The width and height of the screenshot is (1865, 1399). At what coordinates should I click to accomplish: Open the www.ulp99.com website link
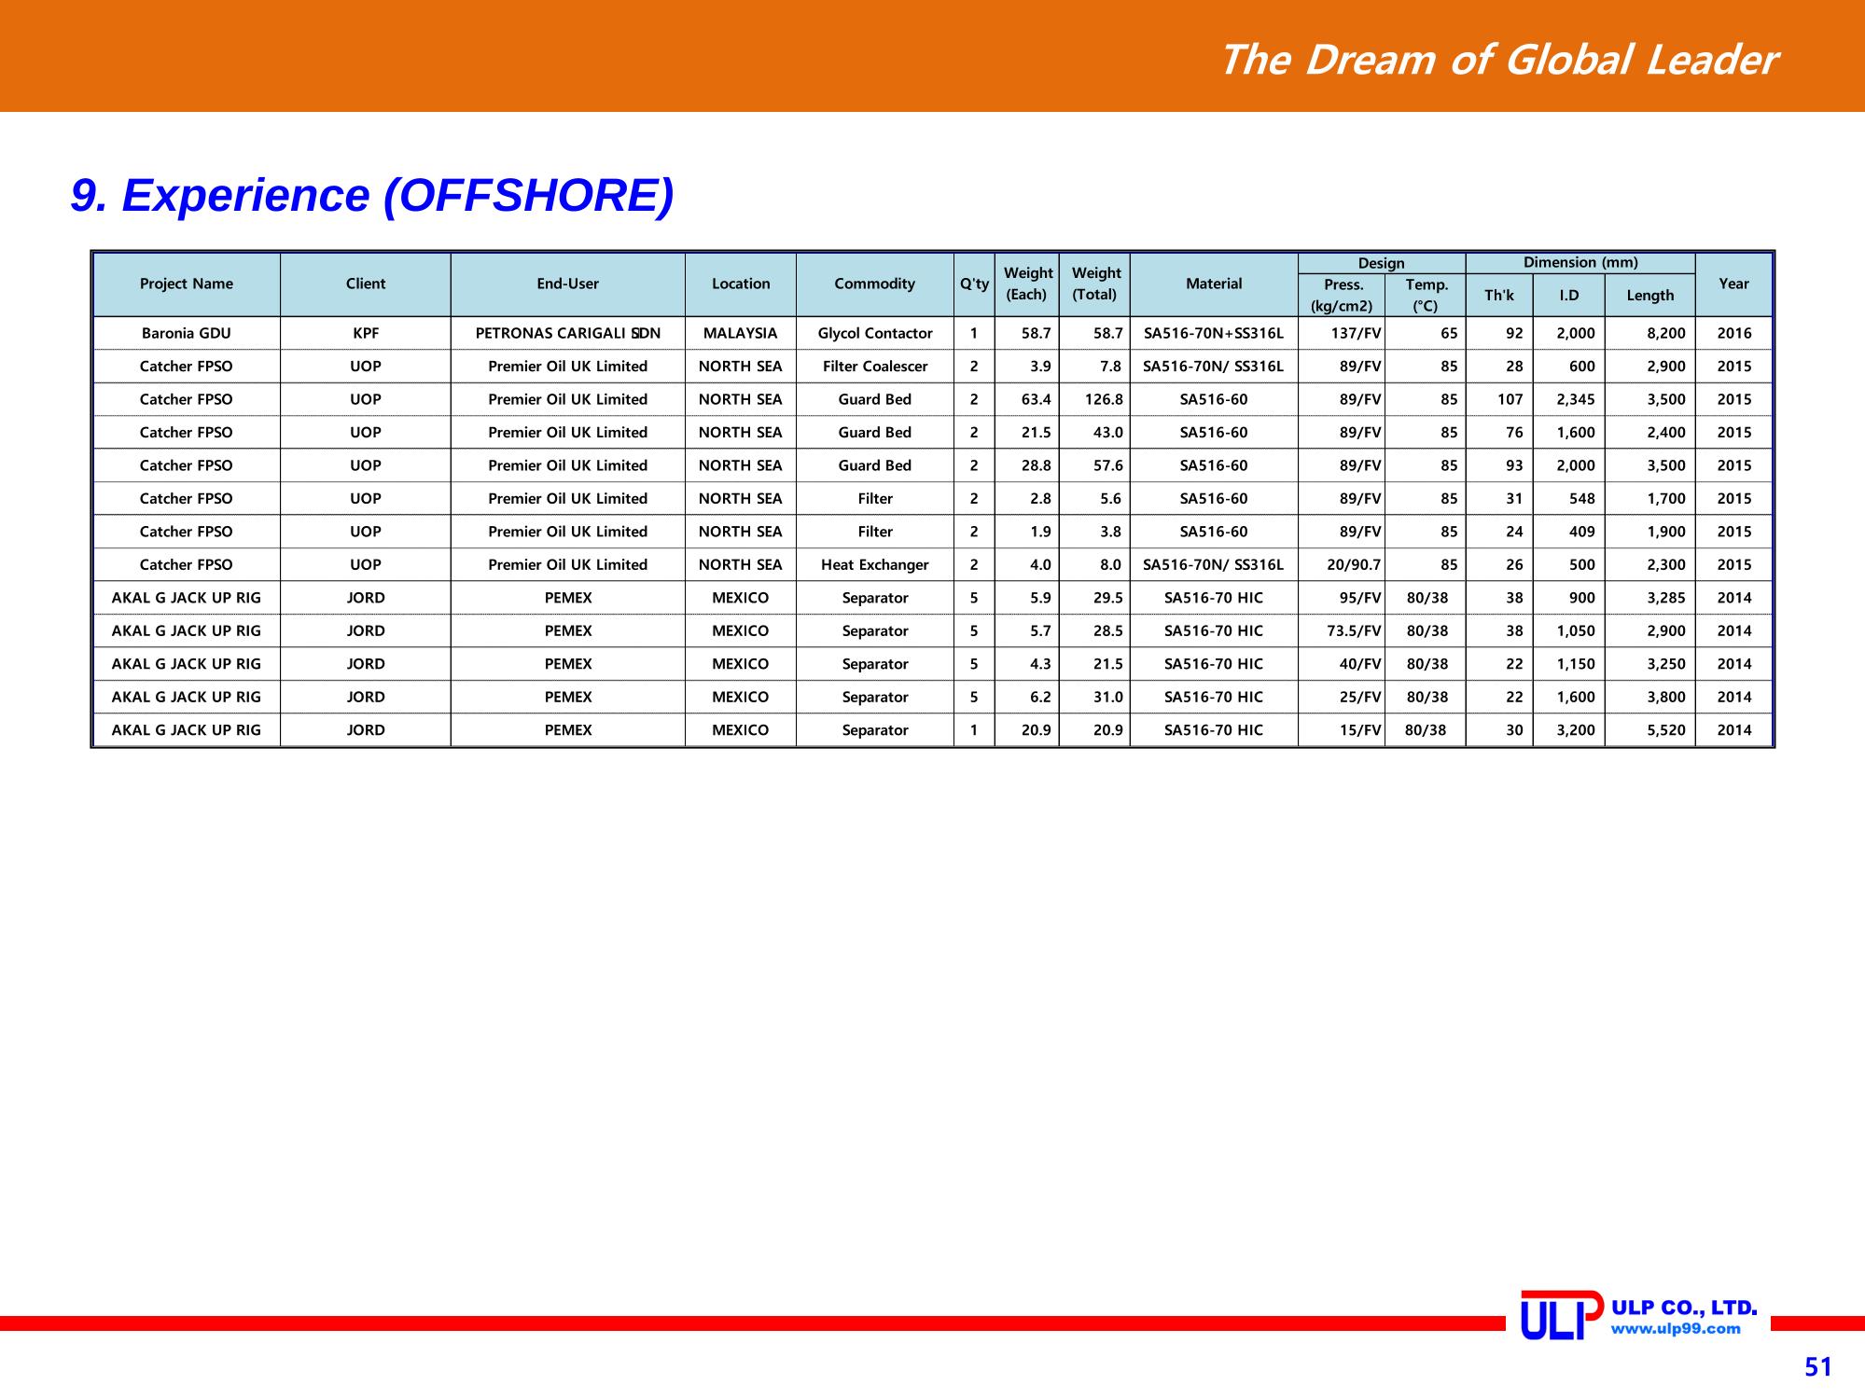click(1677, 1329)
